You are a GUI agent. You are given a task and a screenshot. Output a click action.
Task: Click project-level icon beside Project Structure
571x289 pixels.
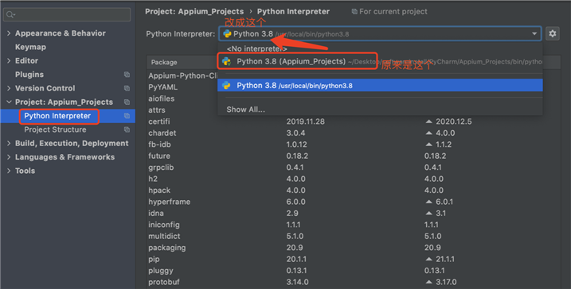(x=127, y=129)
